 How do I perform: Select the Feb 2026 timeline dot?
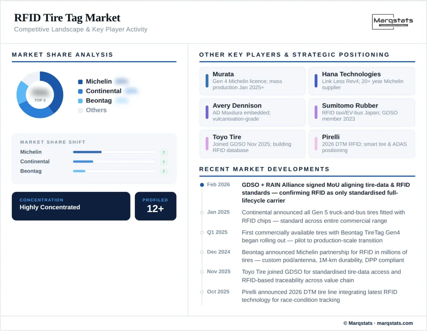(202, 184)
